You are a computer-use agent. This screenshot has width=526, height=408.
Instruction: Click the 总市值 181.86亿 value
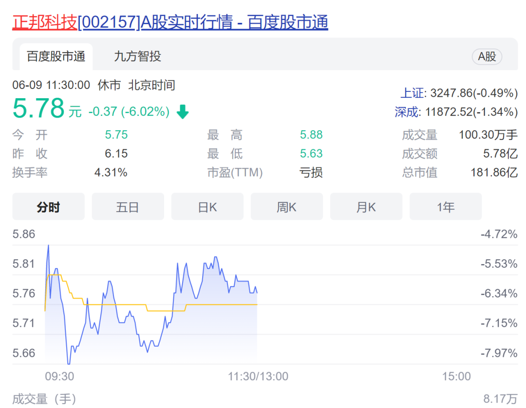pos(494,173)
